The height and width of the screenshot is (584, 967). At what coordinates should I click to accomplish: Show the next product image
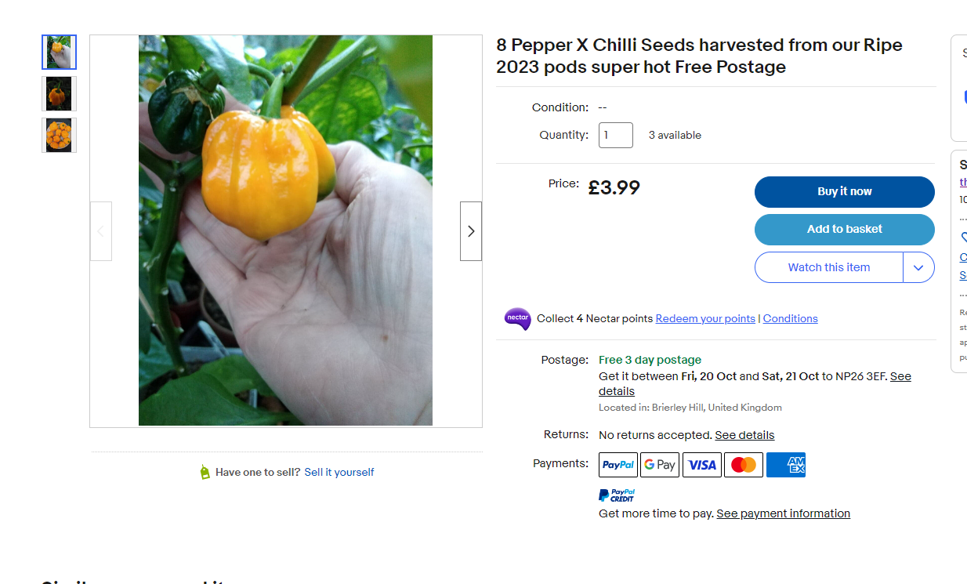[x=470, y=230]
